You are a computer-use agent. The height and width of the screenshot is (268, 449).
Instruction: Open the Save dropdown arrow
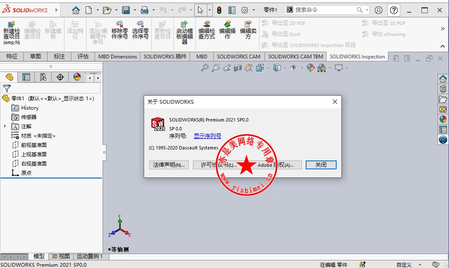[135, 10]
